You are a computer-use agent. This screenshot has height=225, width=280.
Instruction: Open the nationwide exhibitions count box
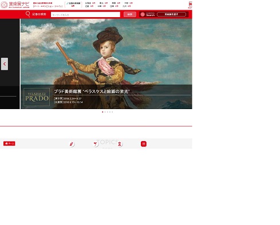[73, 5]
